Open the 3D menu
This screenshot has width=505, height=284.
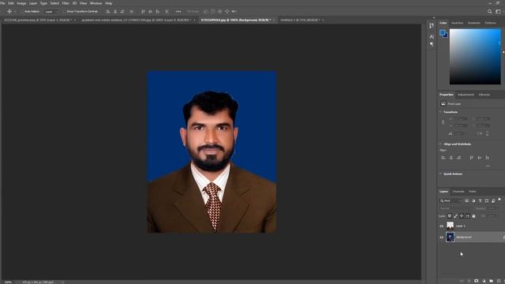click(x=74, y=3)
